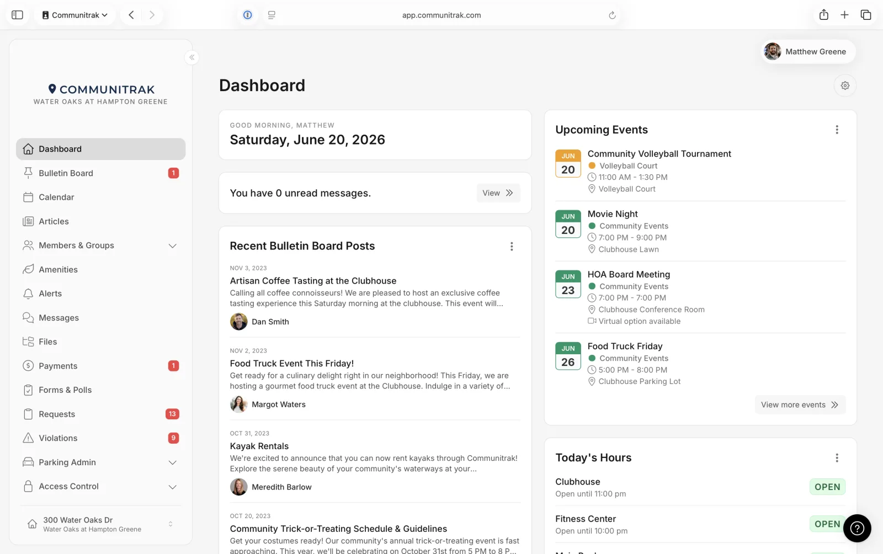This screenshot has width=883, height=554.
Task: Open dashboard settings gear icon
Action: pyautogui.click(x=845, y=86)
